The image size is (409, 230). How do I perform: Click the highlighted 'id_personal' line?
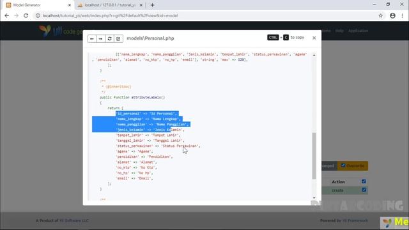click(x=147, y=114)
